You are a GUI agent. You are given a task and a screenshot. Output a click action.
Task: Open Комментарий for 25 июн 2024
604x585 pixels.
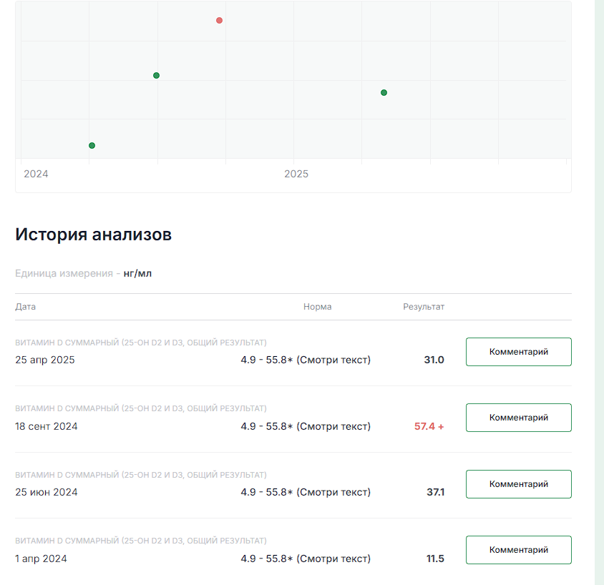[x=519, y=484]
